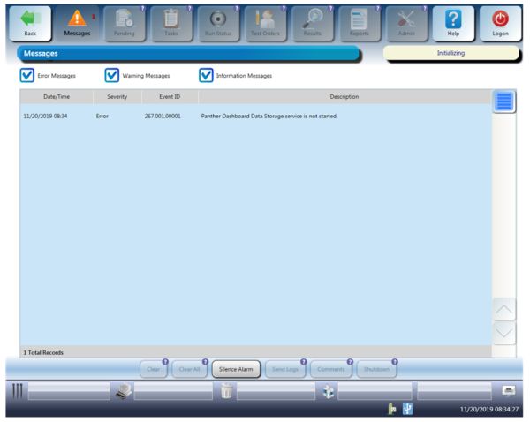Click the scroll down arrow button
This screenshot has height=422, width=530.
503,333
